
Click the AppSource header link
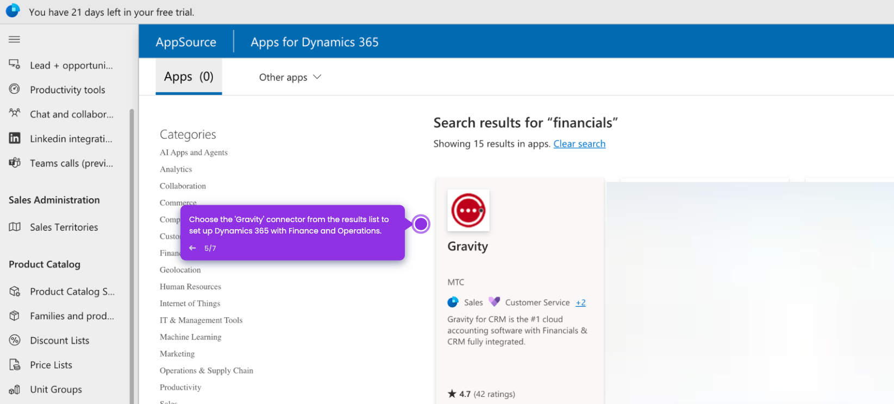[x=186, y=42]
